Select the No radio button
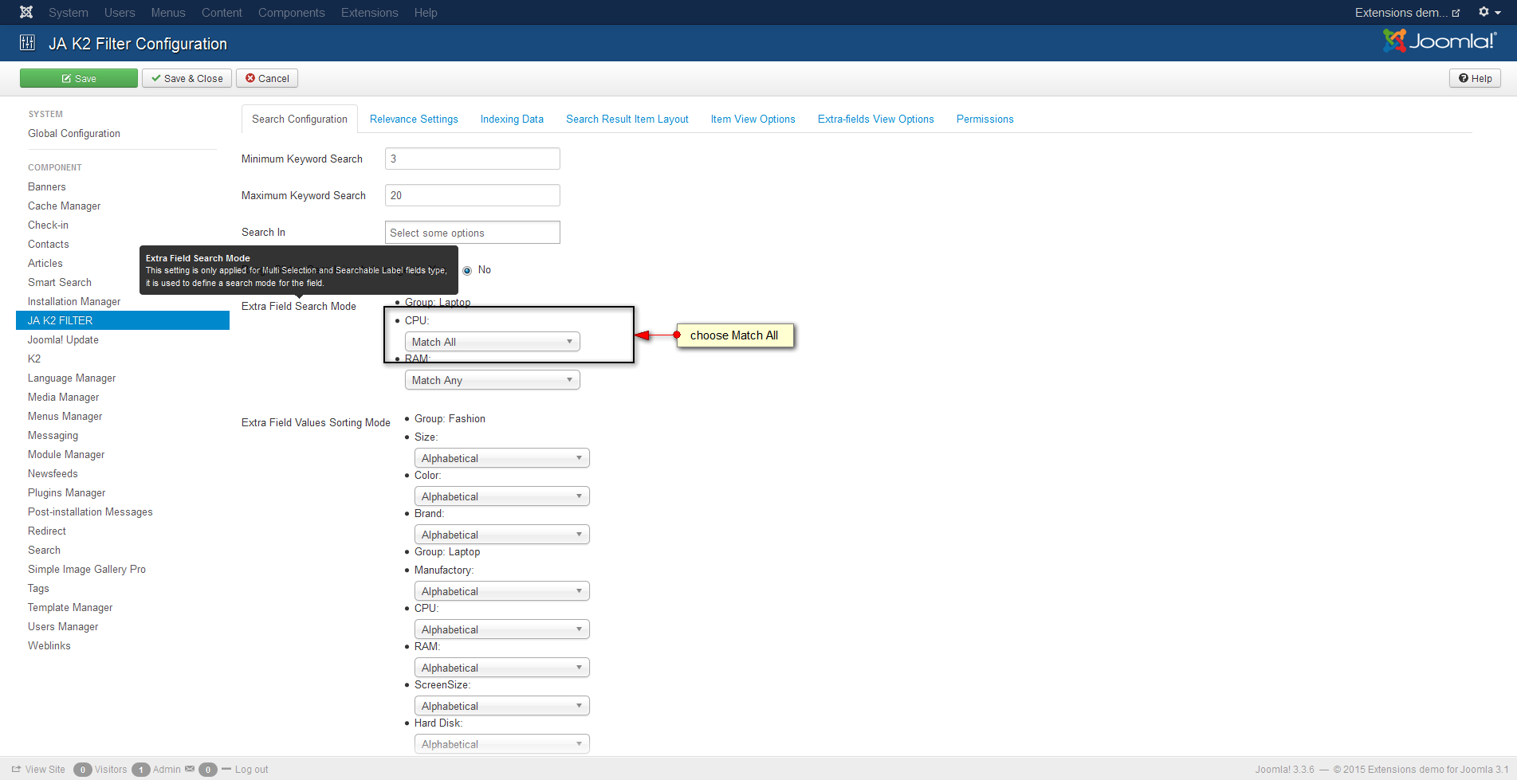 point(467,271)
